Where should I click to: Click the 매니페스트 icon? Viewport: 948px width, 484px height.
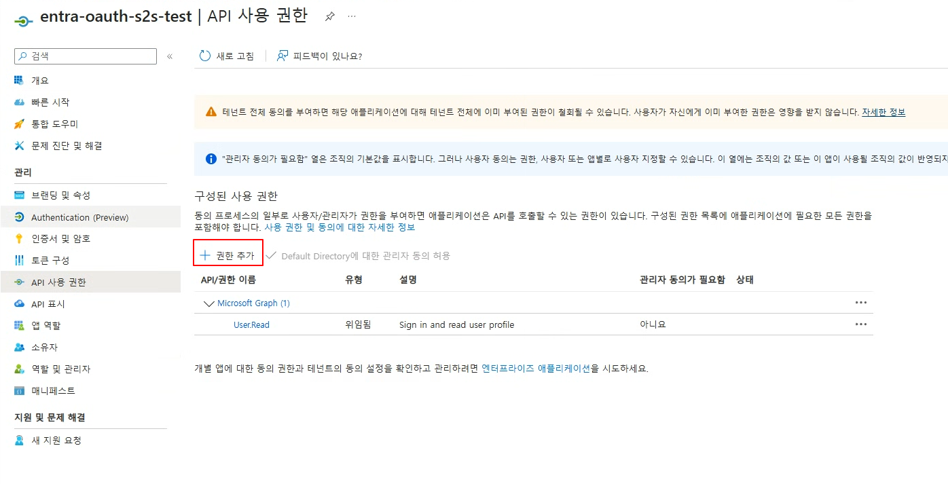click(x=19, y=390)
